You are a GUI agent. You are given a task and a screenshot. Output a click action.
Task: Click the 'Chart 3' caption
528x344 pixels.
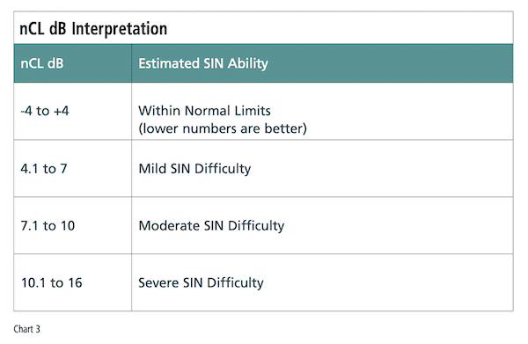(x=27, y=329)
